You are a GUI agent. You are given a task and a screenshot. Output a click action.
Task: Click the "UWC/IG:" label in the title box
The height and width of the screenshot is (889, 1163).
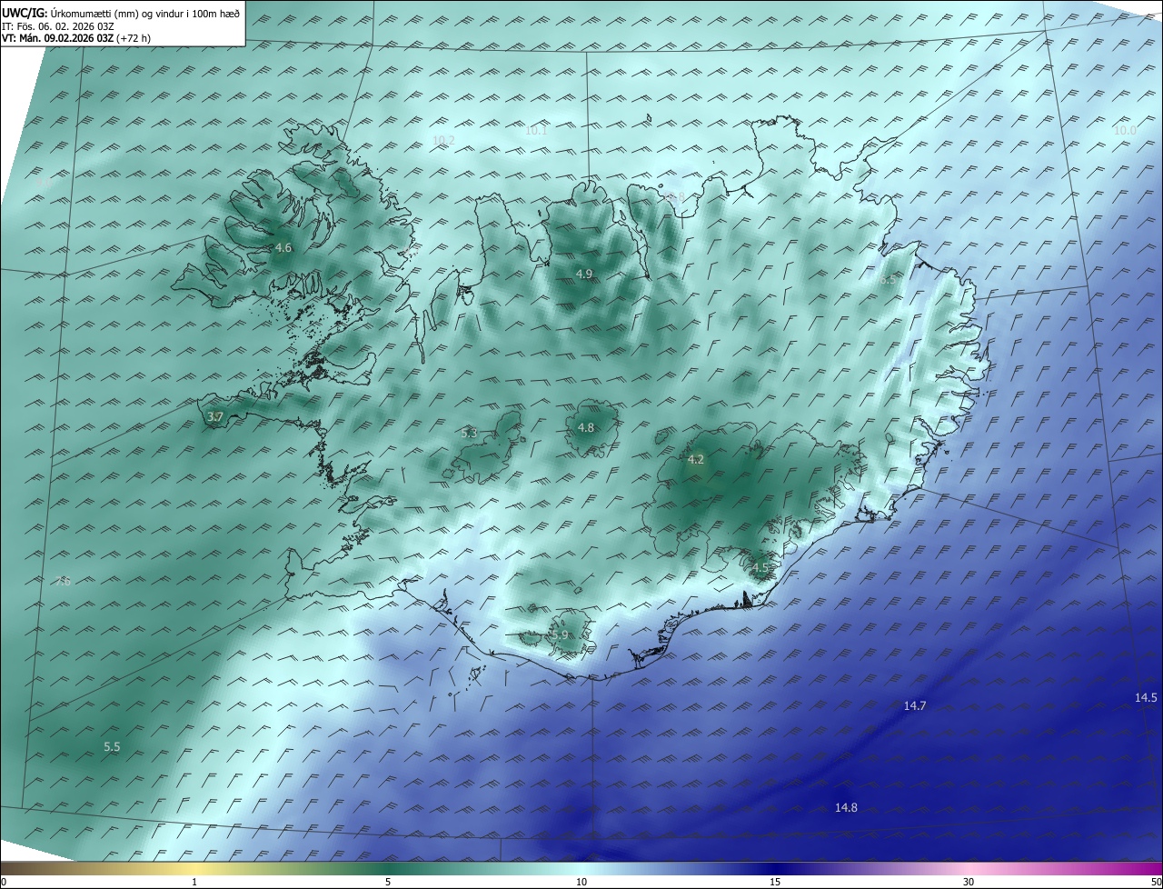(25, 13)
